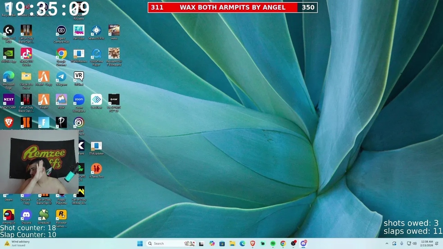Image resolution: width=443 pixels, height=249 pixels.
Task: Open Microsoft Edge from the taskbar
Action: coord(242,243)
